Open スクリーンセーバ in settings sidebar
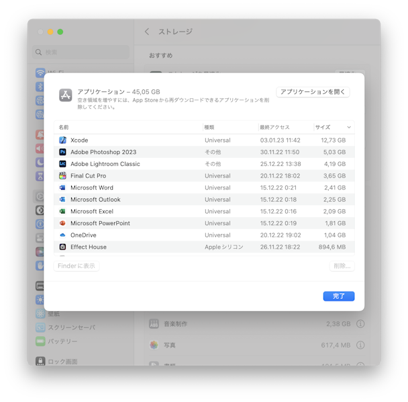This screenshot has width=408, height=402. (72, 327)
